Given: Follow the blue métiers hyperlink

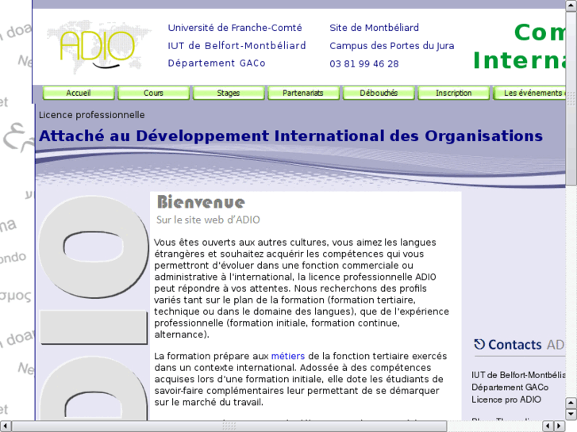Looking at the screenshot, I should [x=287, y=357].
